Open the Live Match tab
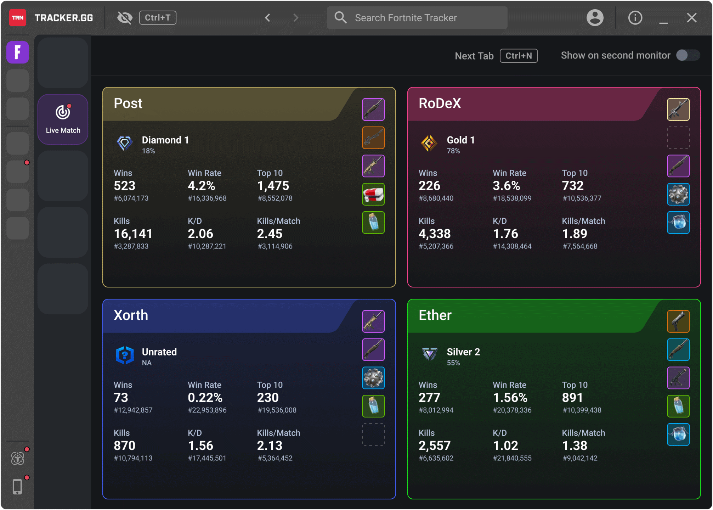 pyautogui.click(x=63, y=119)
